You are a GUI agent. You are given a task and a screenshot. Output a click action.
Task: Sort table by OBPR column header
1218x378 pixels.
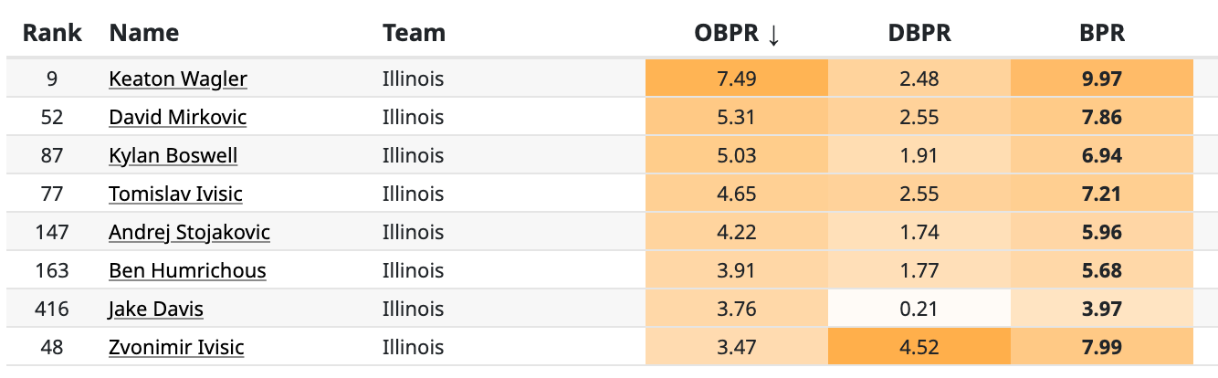coord(736,34)
